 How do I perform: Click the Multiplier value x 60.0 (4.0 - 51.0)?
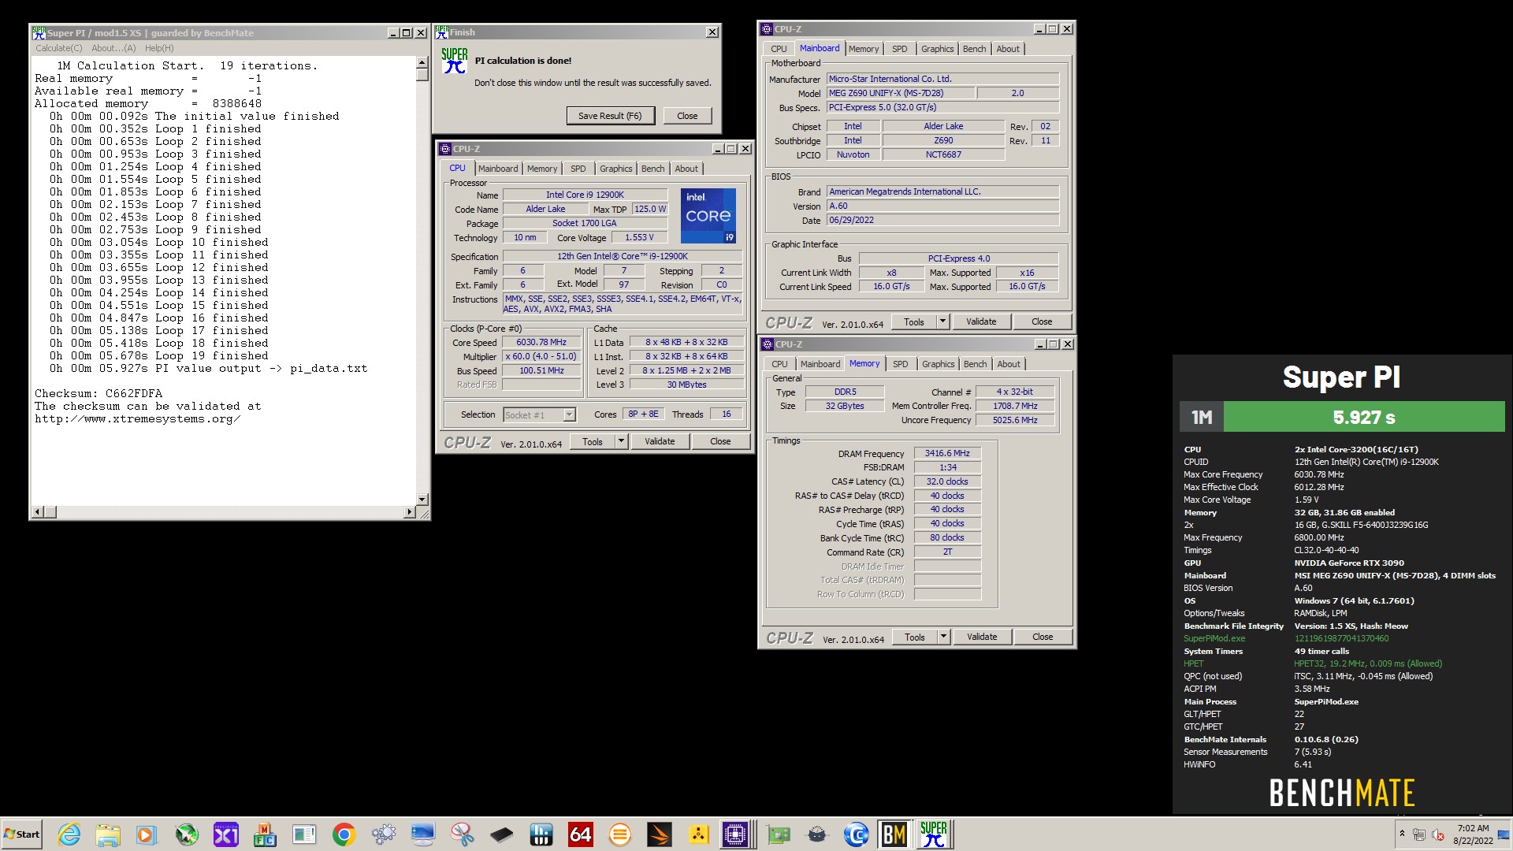[541, 357]
